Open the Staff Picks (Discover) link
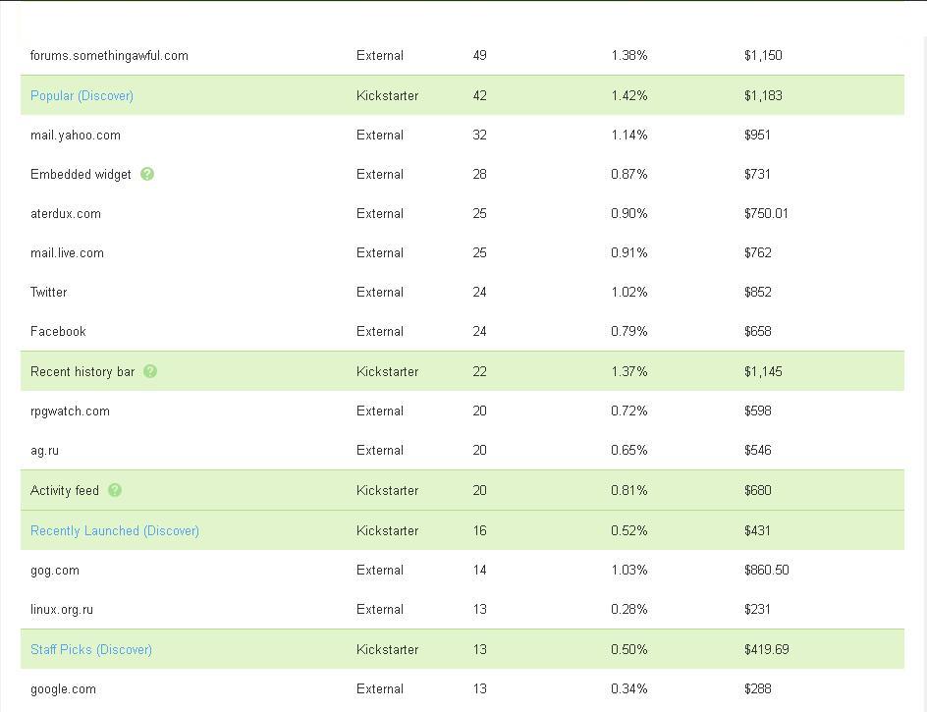This screenshot has width=927, height=712. pyautogui.click(x=90, y=649)
